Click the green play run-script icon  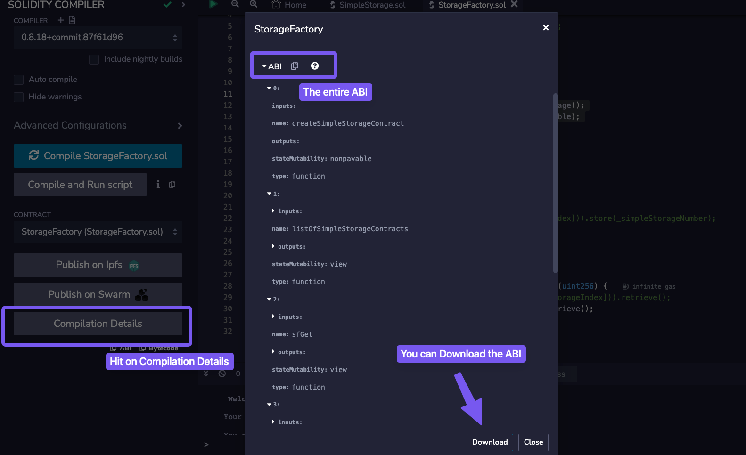click(213, 4)
